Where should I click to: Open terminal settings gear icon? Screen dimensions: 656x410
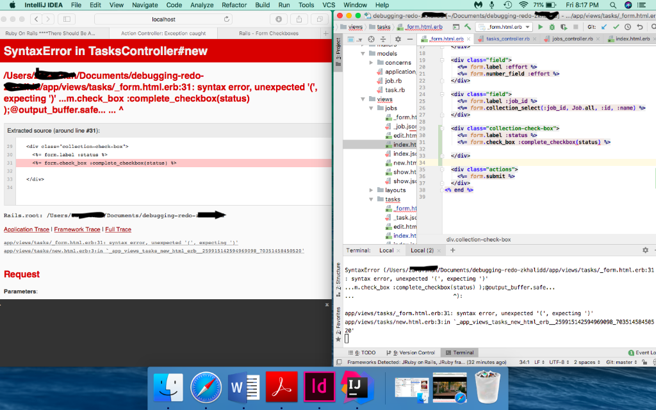click(645, 250)
